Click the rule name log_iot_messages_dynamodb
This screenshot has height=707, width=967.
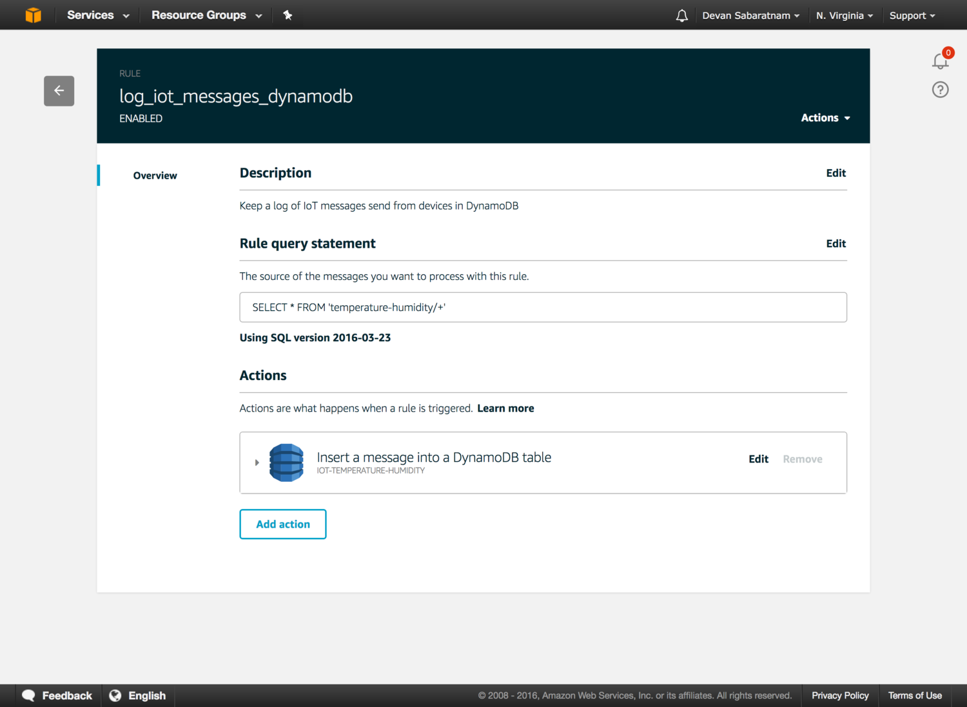point(236,96)
